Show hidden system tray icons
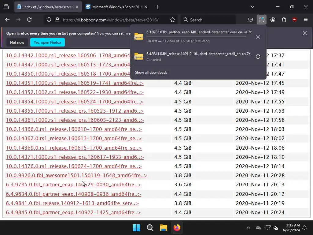 (x=249, y=228)
